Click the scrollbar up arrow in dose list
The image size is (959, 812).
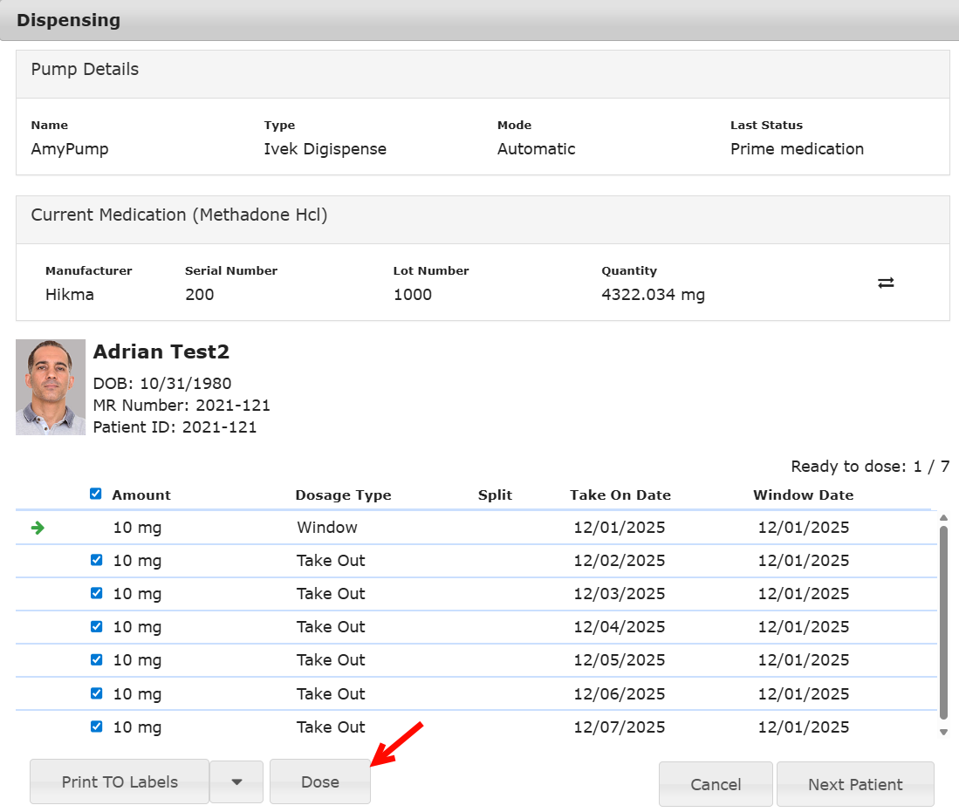pyautogui.click(x=943, y=518)
